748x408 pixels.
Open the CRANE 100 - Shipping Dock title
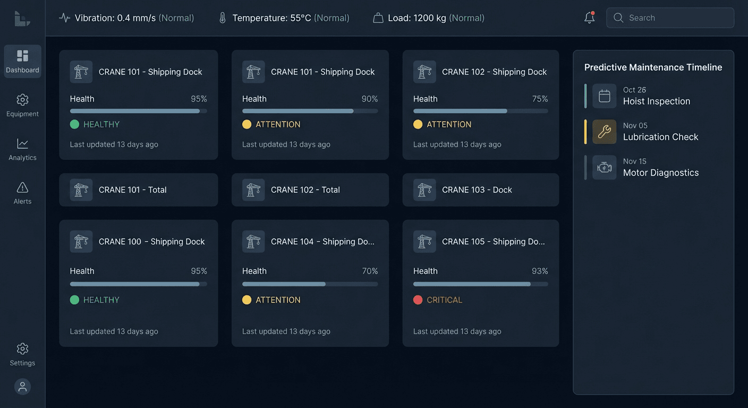151,242
